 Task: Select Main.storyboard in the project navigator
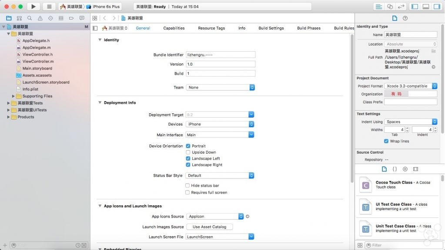tap(37, 69)
